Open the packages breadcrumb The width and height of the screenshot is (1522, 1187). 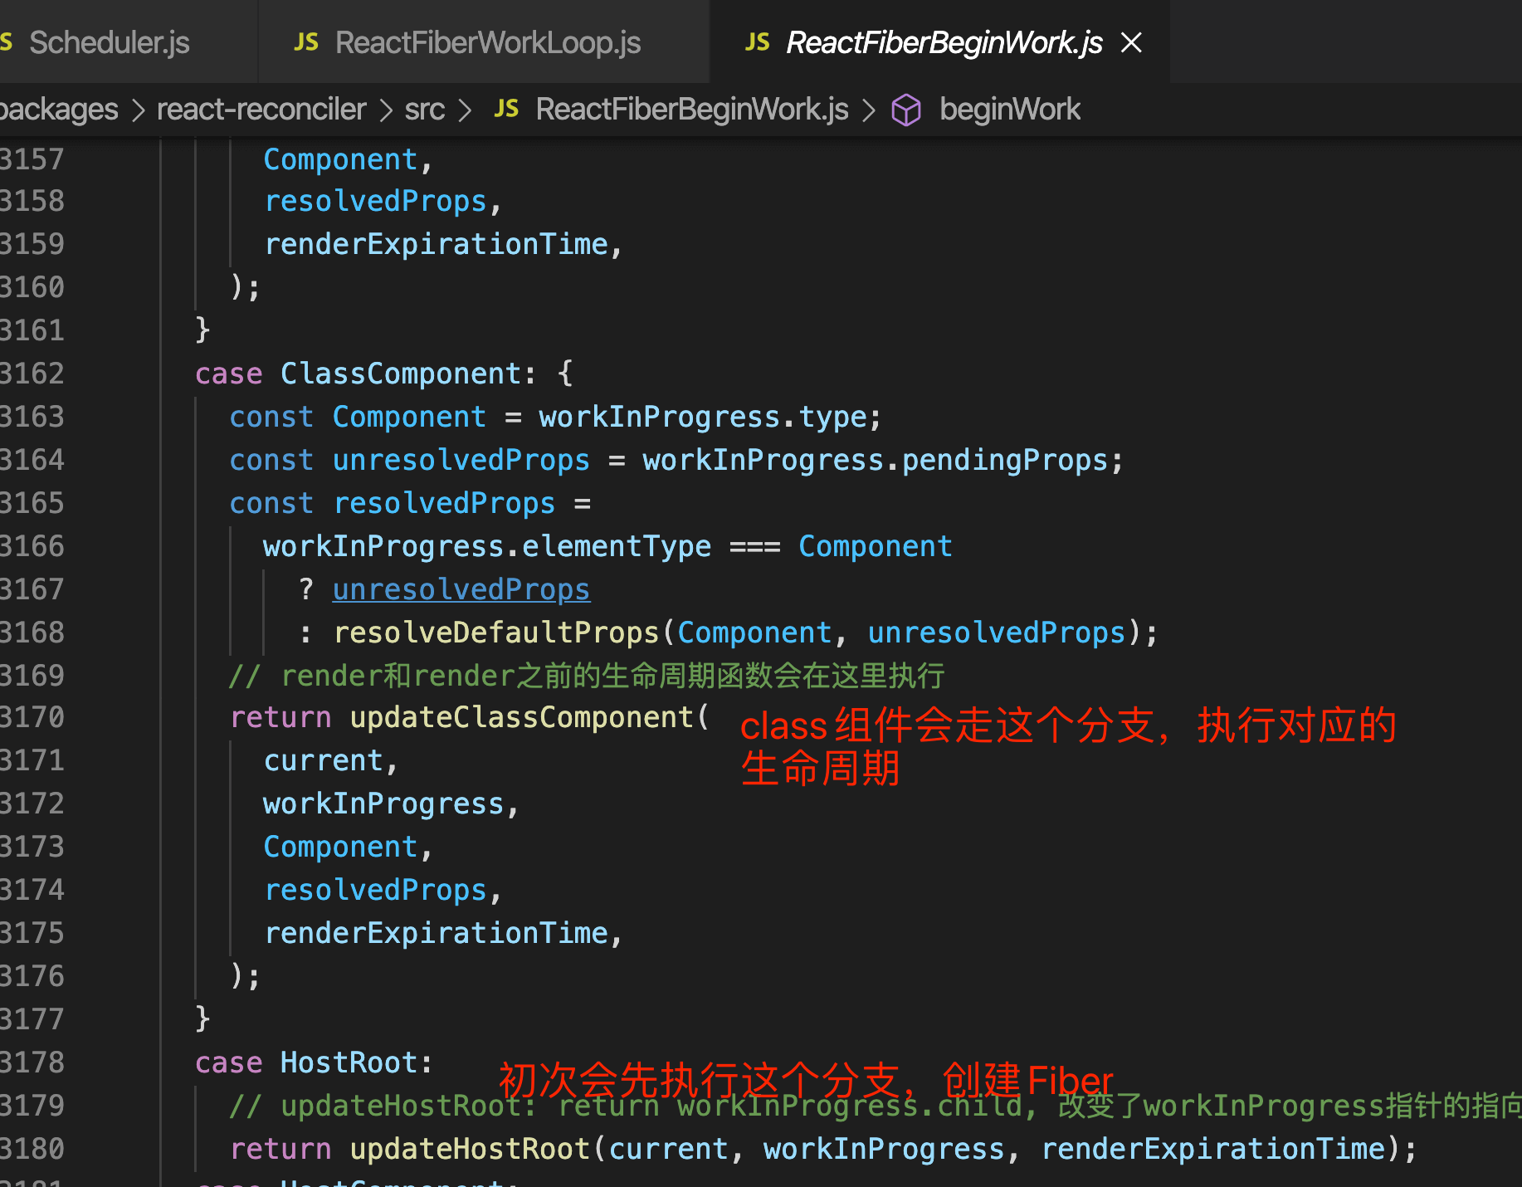[58, 109]
